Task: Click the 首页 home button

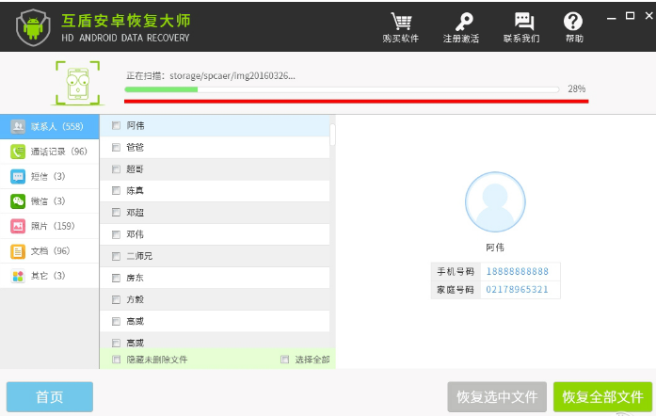Action: point(50,397)
